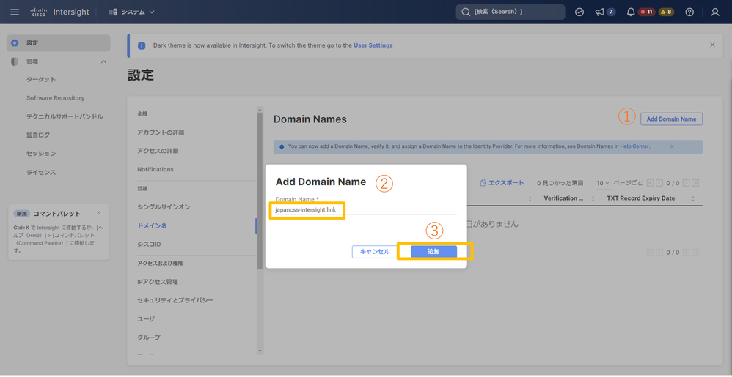
Task: Dismiss the dark theme banner
Action: pyautogui.click(x=712, y=45)
